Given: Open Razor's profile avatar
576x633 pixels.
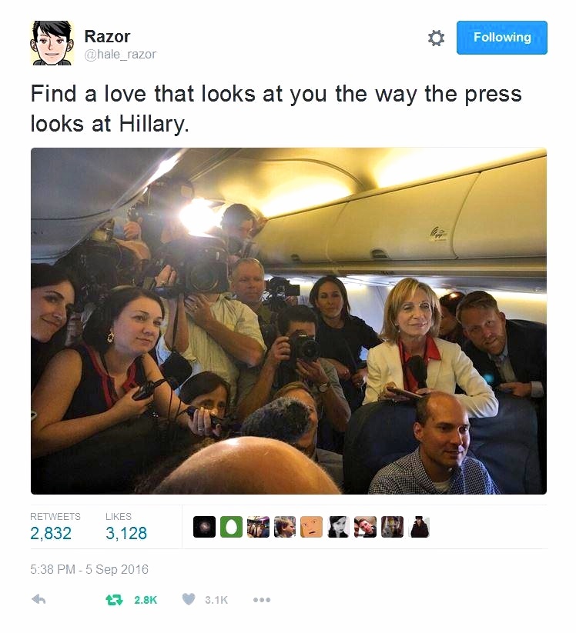Looking at the screenshot, I should pos(52,43).
